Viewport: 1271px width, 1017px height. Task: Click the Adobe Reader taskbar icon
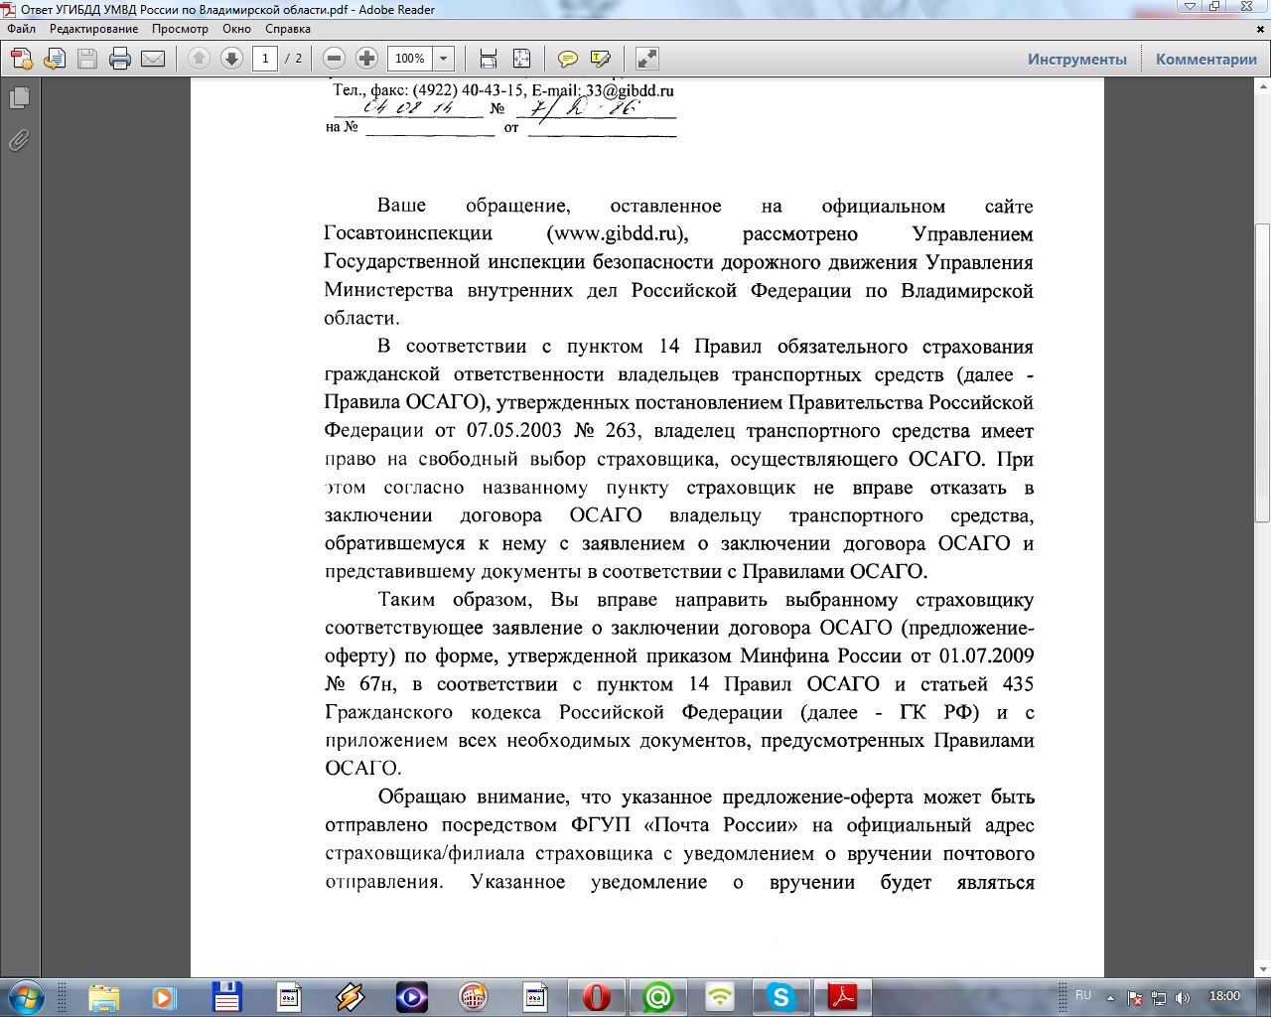click(843, 997)
